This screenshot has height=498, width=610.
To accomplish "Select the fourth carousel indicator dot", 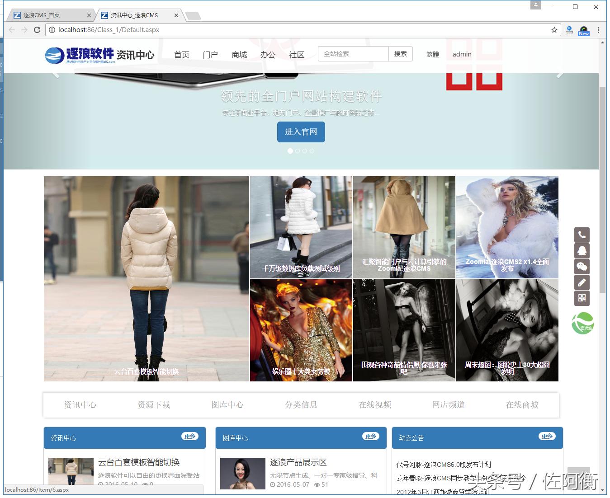I will [312, 151].
